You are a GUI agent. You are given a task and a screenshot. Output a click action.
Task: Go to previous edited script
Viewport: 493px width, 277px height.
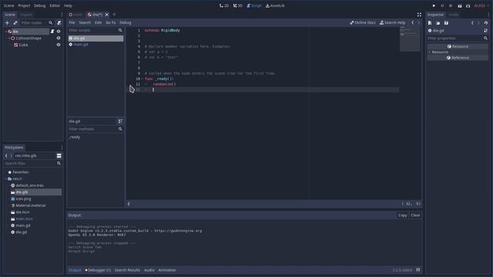[413, 22]
